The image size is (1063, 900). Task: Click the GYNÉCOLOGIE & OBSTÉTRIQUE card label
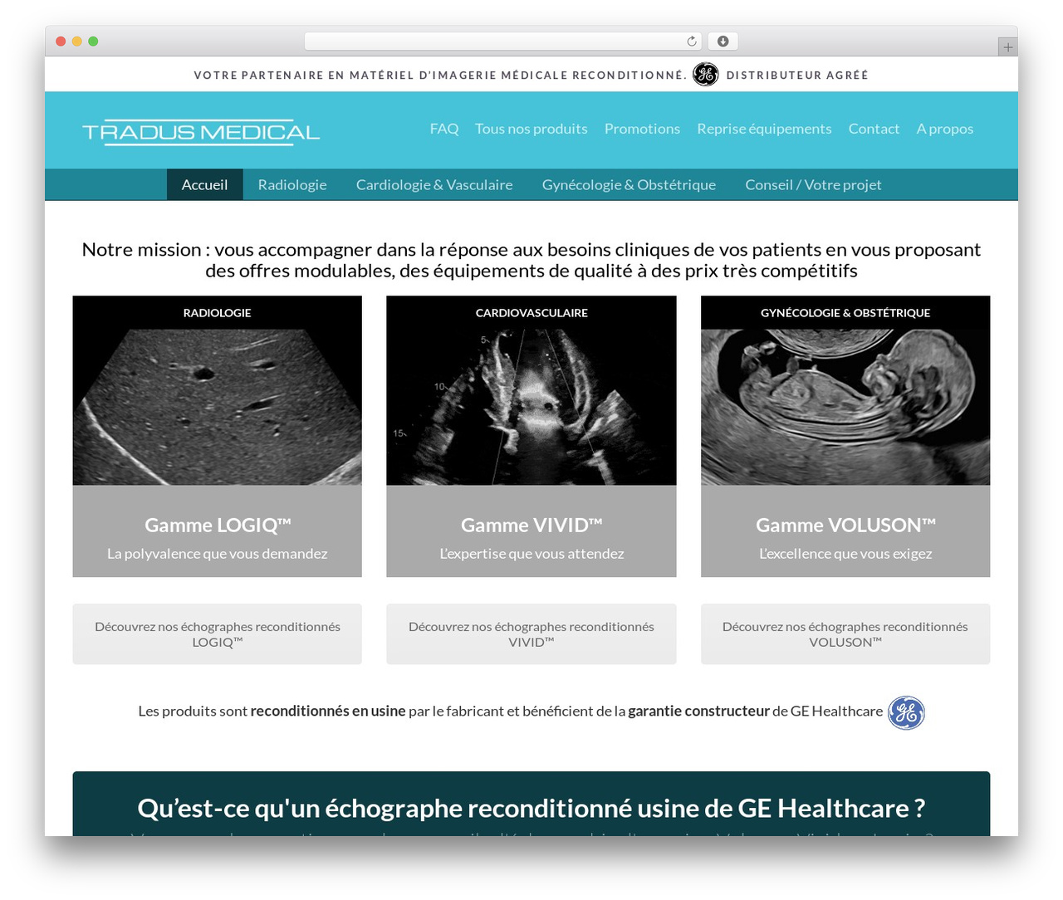coord(845,313)
